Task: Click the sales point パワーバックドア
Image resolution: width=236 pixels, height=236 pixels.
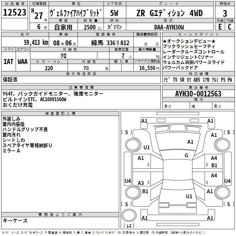Action: click(180, 68)
